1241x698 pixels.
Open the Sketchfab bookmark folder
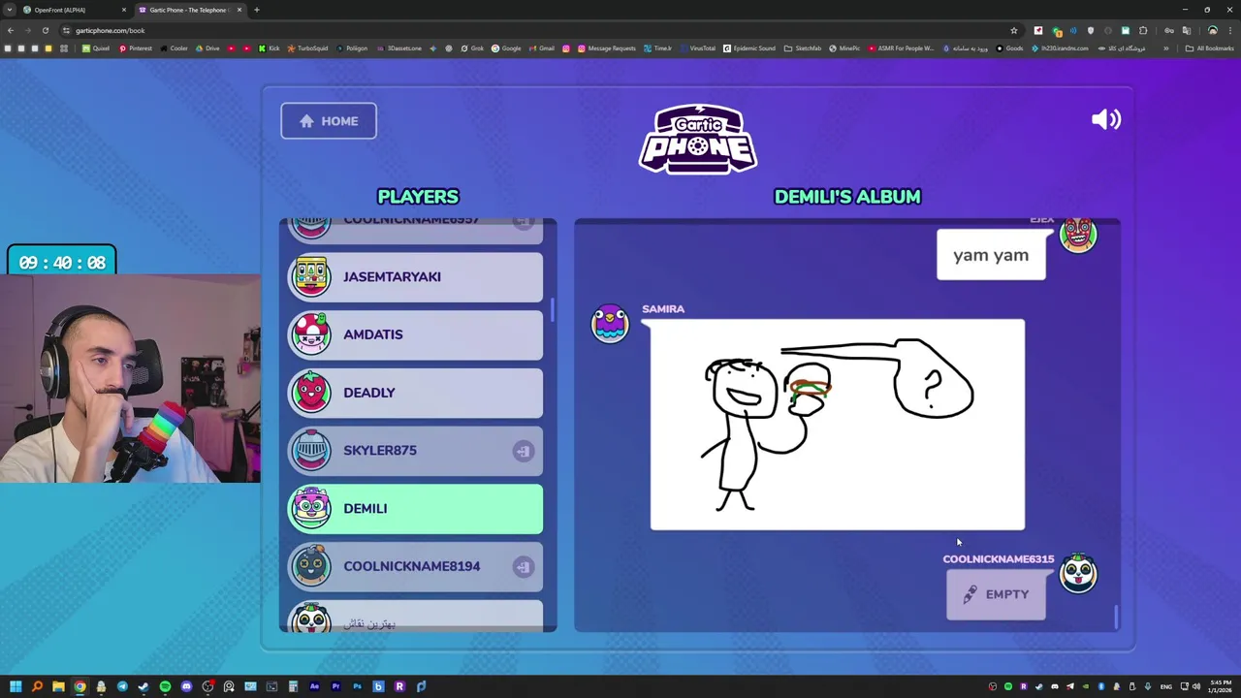803,48
